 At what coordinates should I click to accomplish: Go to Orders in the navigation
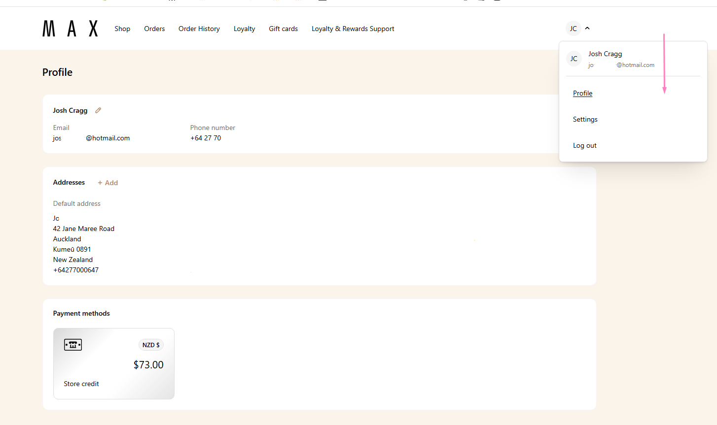coord(154,29)
